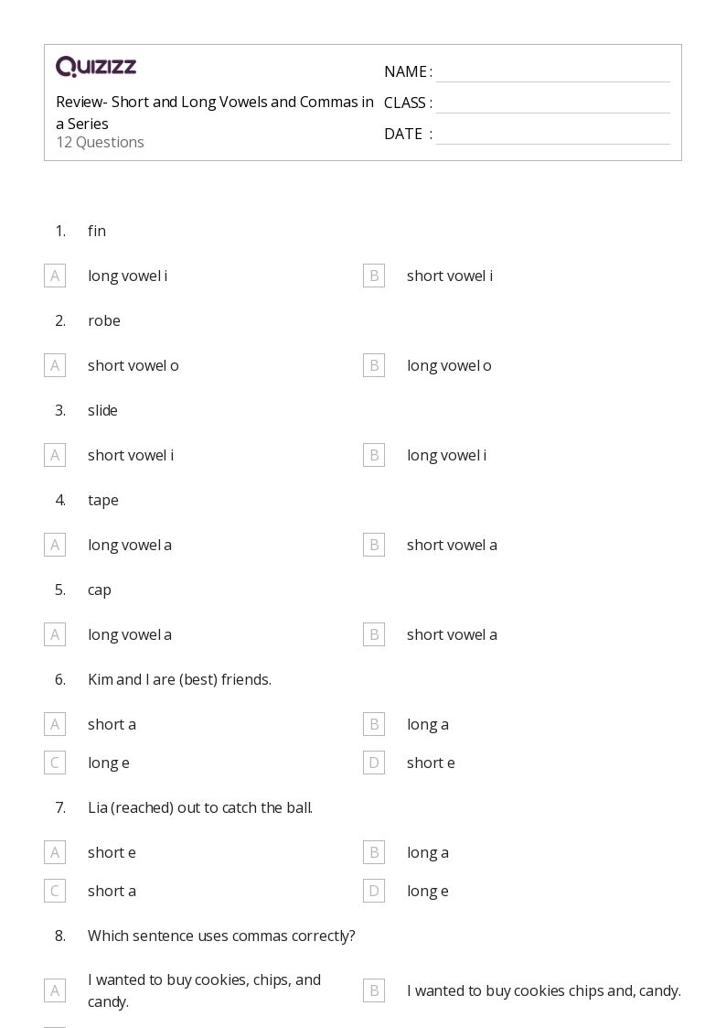This screenshot has height=1028, width=726.
Task: Select box B long vowel i for slide
Action: click(x=374, y=455)
